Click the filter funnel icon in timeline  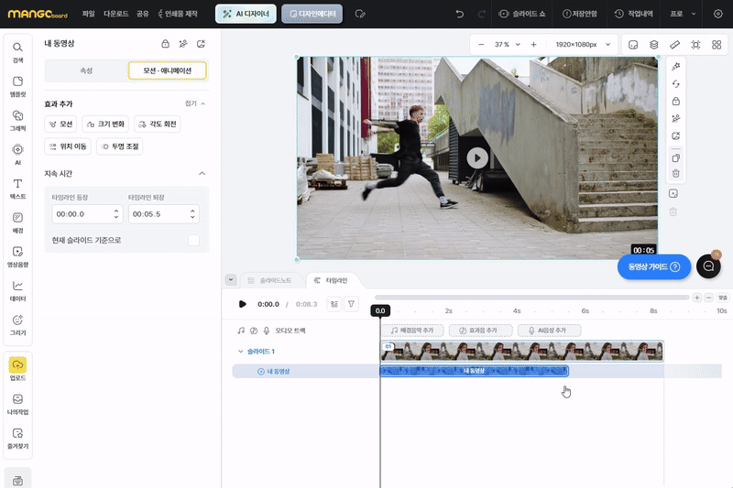pos(351,304)
